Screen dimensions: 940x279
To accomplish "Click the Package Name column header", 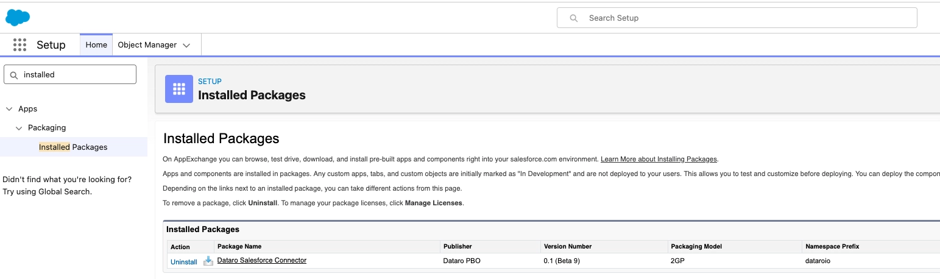I will pyautogui.click(x=239, y=247).
